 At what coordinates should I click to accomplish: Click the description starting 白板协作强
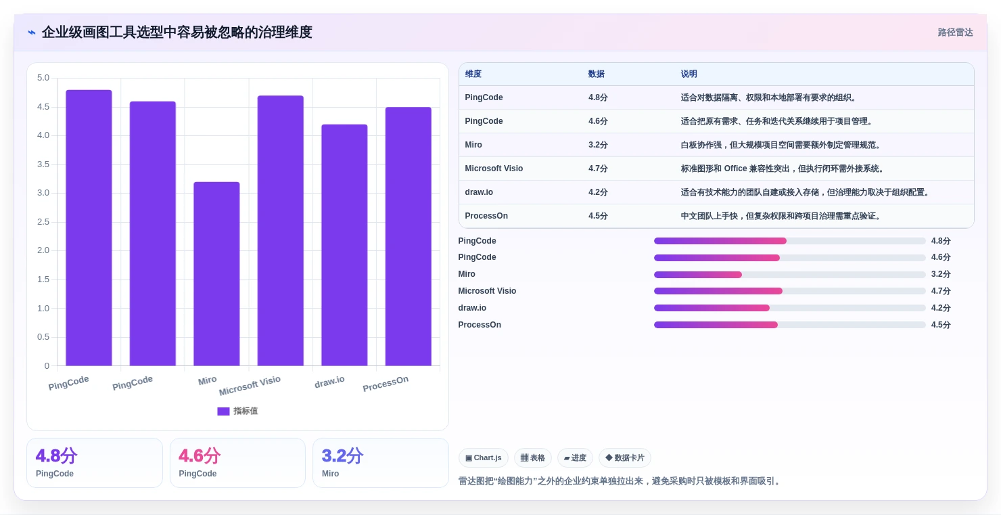tap(781, 145)
